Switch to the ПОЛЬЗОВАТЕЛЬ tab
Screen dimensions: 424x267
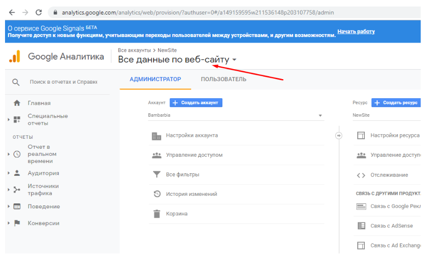[x=223, y=79]
